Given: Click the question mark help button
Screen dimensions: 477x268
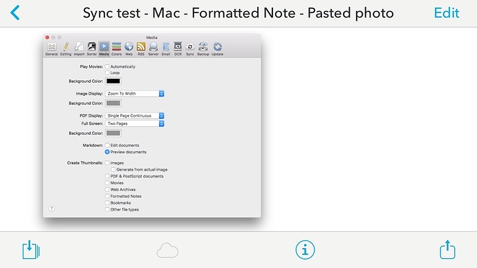Looking at the screenshot, I should [52, 209].
